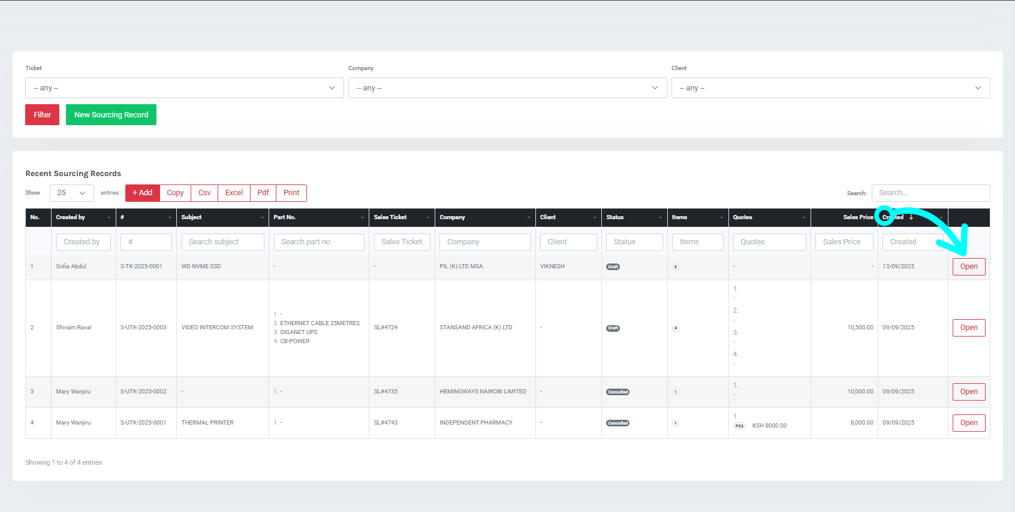Click the Draft status badge for WD NVME SSD
The width and height of the screenshot is (1015, 512).
(613, 267)
